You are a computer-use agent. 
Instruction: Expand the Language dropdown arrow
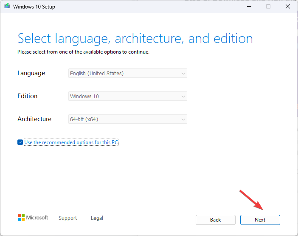click(x=183, y=74)
